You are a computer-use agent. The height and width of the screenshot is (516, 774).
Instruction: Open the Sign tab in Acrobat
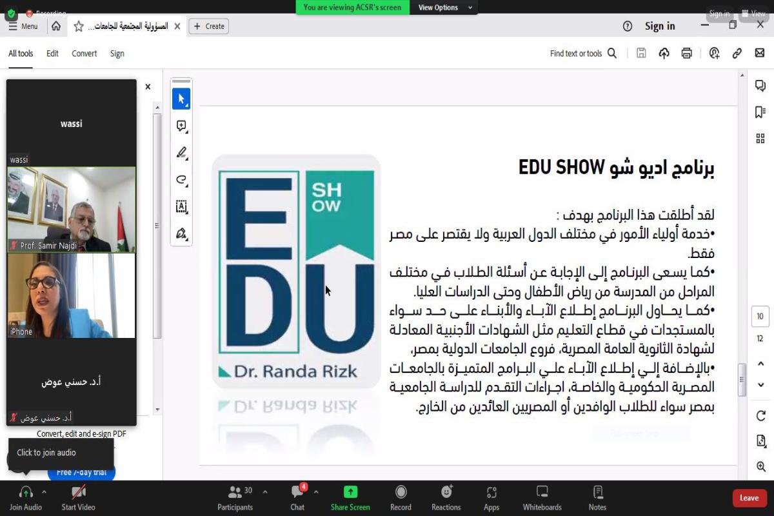coord(117,54)
